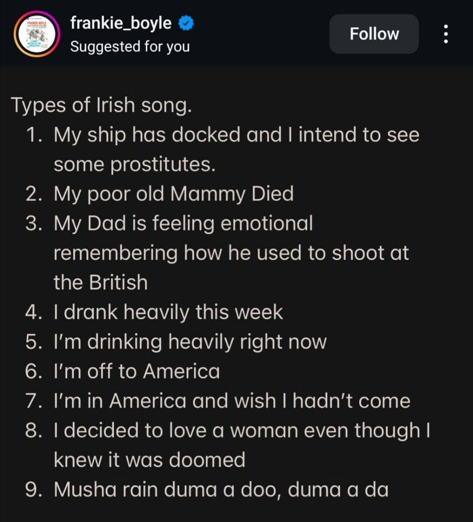Click the words 'the British'

coord(101,282)
